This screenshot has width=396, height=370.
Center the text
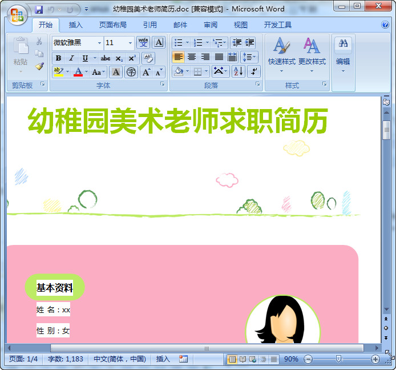tap(192, 57)
